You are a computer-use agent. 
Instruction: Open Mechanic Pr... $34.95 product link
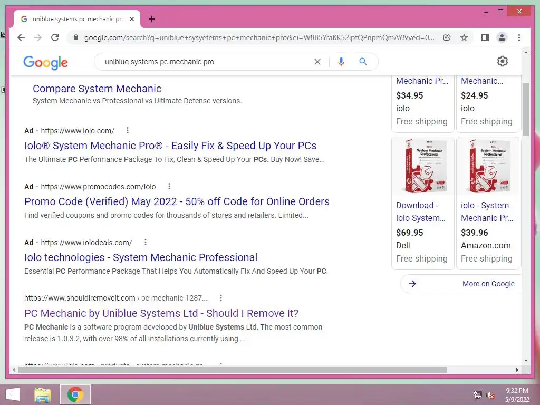pyautogui.click(x=422, y=81)
